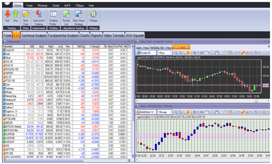
Task: Open the AVA Squawk tab
Action: click(x=135, y=35)
